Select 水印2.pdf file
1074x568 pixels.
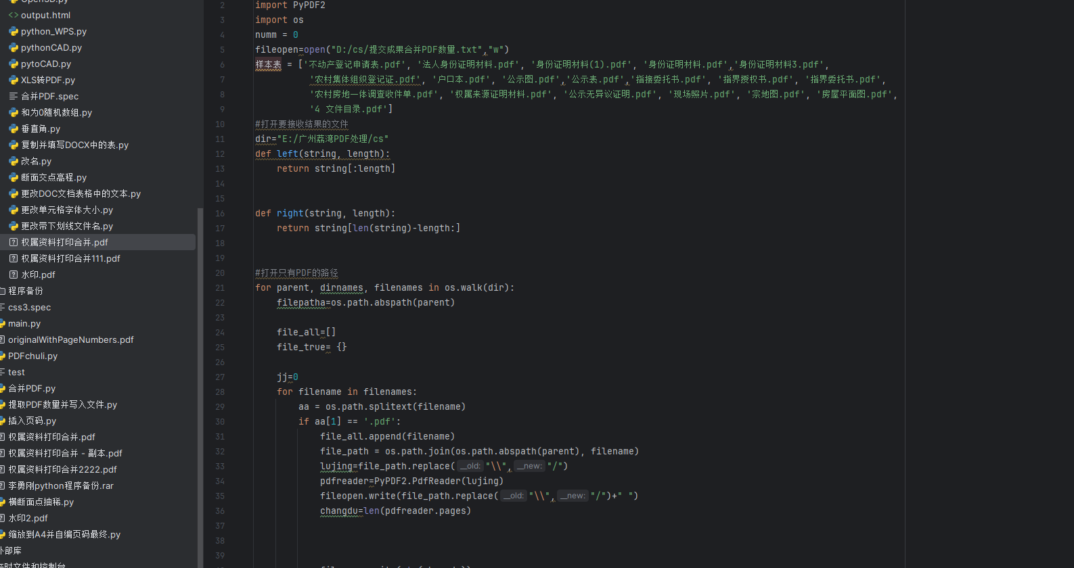28,518
